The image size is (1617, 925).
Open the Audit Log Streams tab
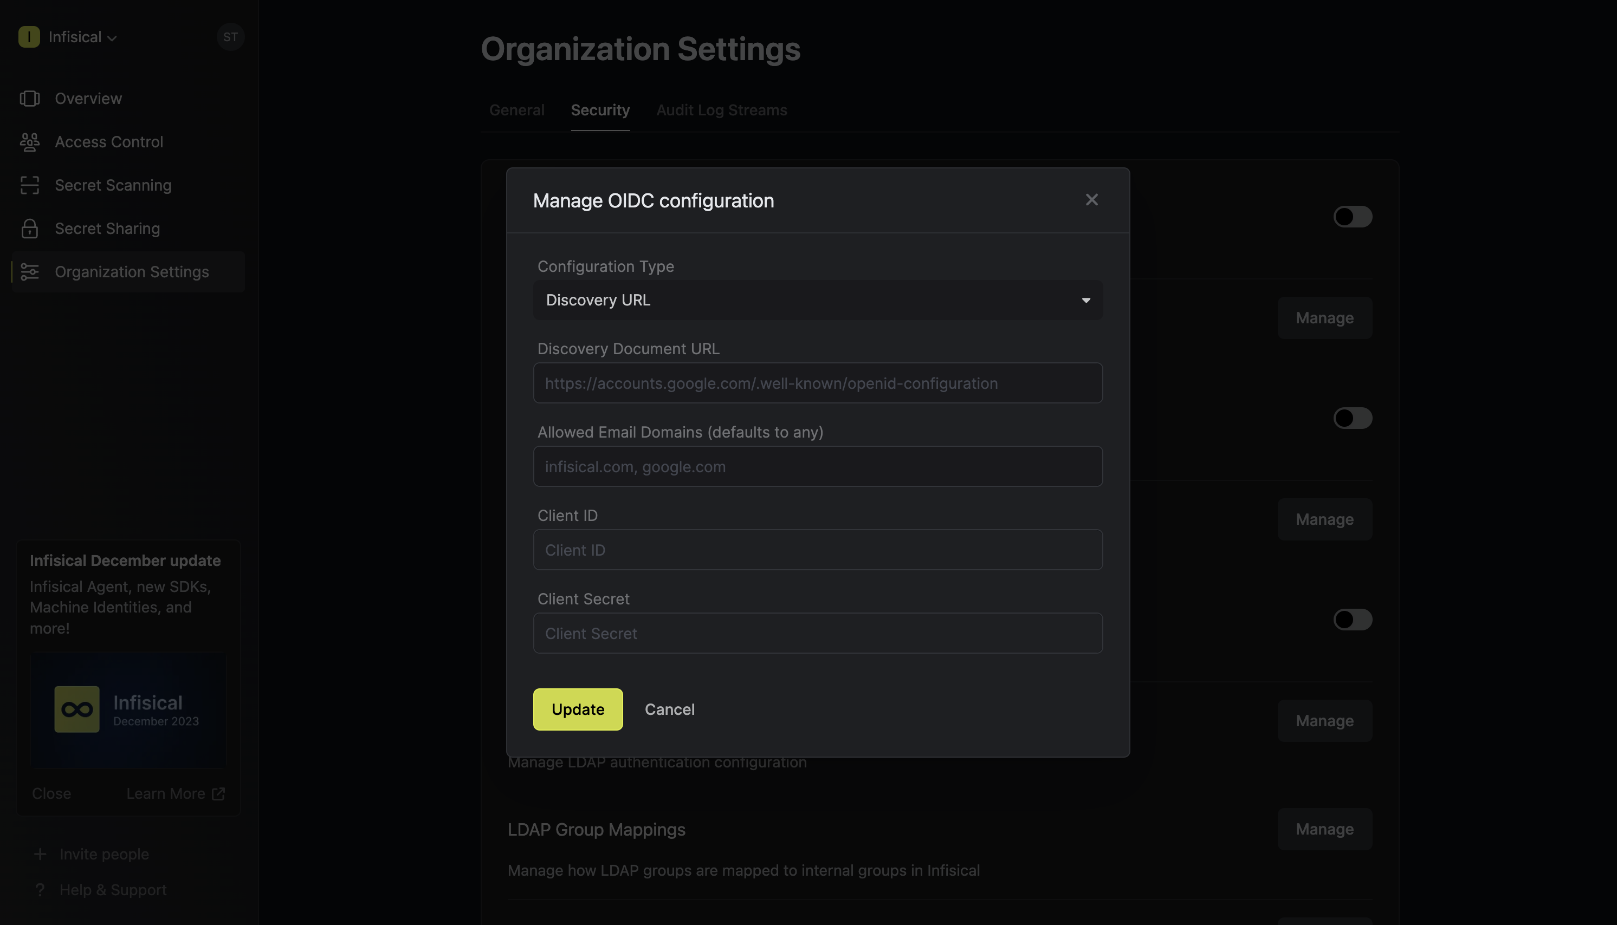[x=721, y=110]
